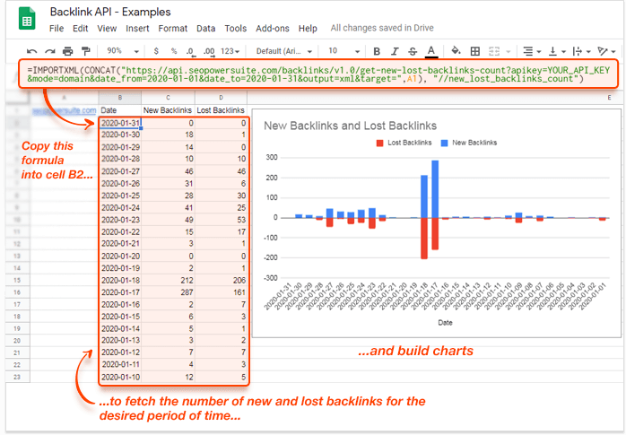
Task: Open the Insert menu
Action: (137, 29)
